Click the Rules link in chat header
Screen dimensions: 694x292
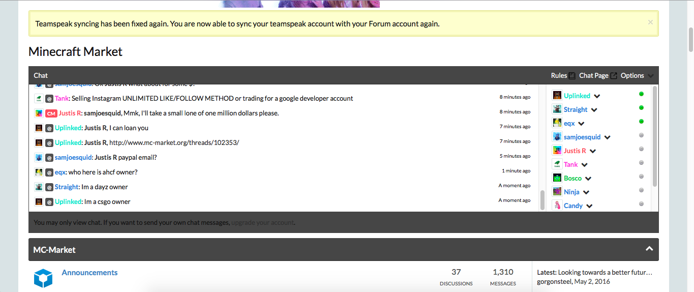(x=559, y=75)
